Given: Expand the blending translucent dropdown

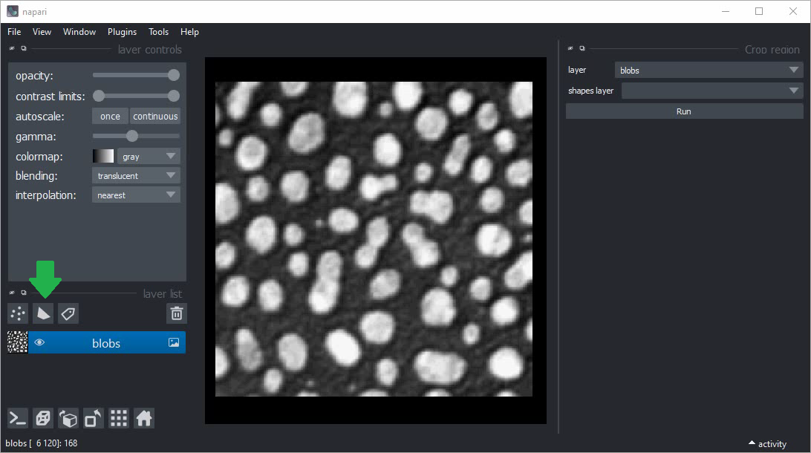Looking at the screenshot, I should click(x=136, y=176).
